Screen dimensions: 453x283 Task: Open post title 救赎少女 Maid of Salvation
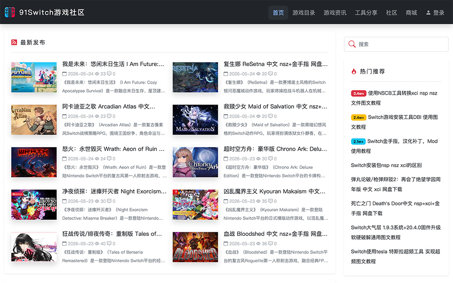(x=275, y=106)
